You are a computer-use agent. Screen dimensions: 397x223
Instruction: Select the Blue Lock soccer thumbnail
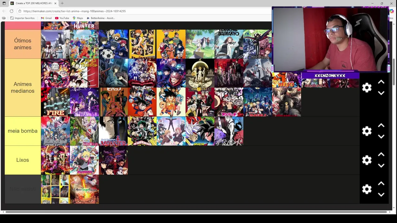113,44
